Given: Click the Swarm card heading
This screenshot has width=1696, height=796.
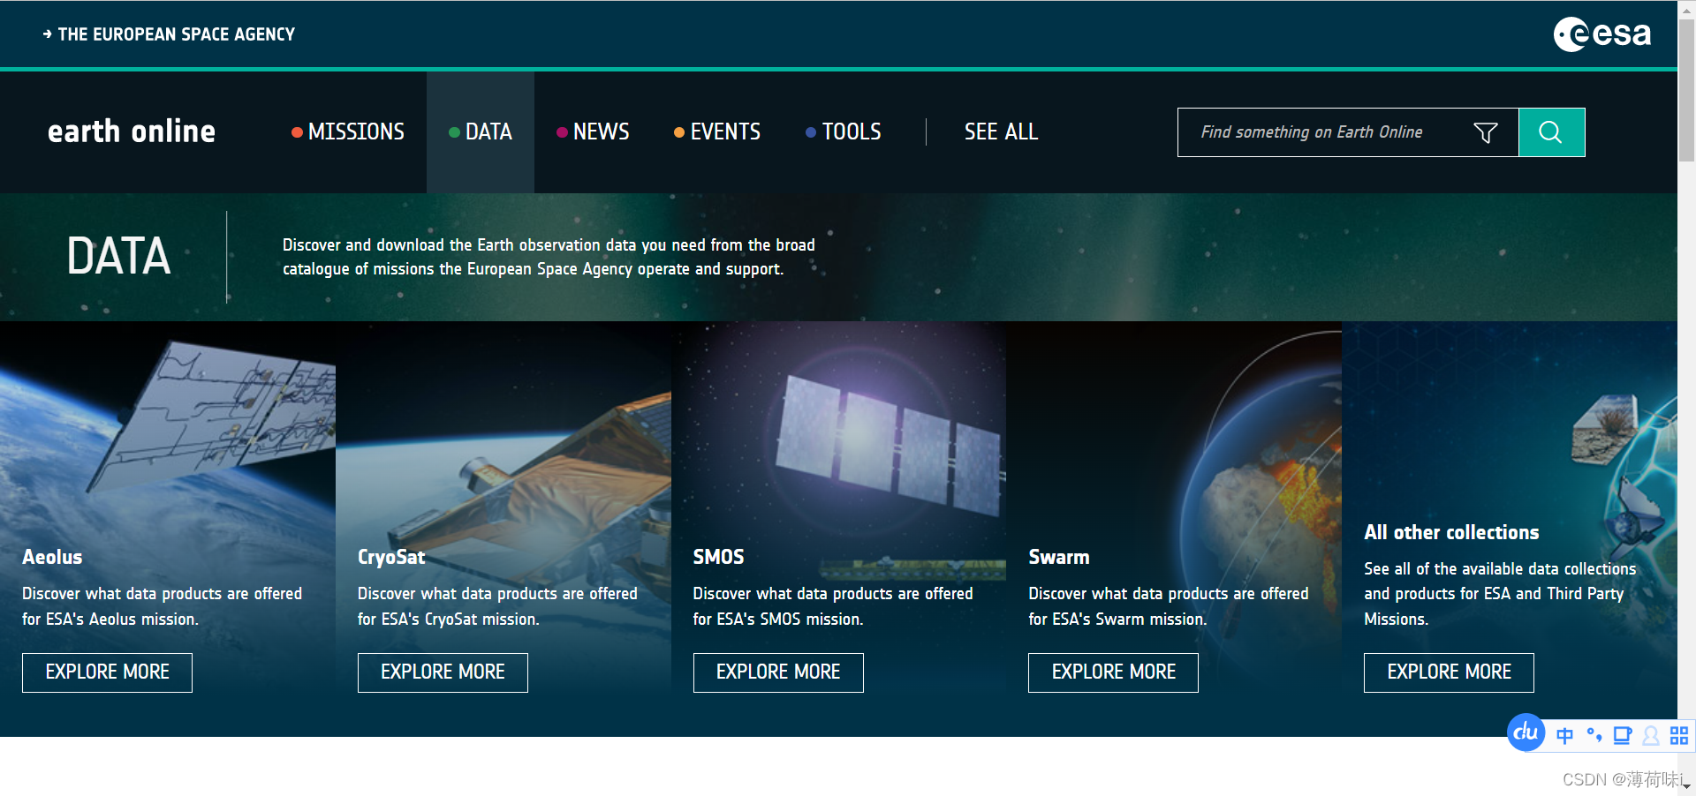Looking at the screenshot, I should coord(1059,557).
